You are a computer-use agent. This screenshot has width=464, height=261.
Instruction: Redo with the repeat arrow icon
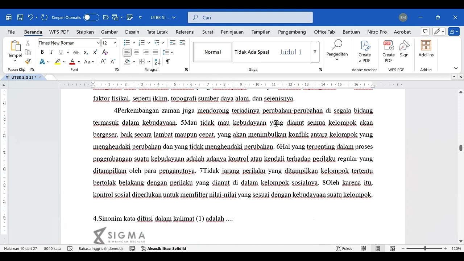[x=44, y=17]
